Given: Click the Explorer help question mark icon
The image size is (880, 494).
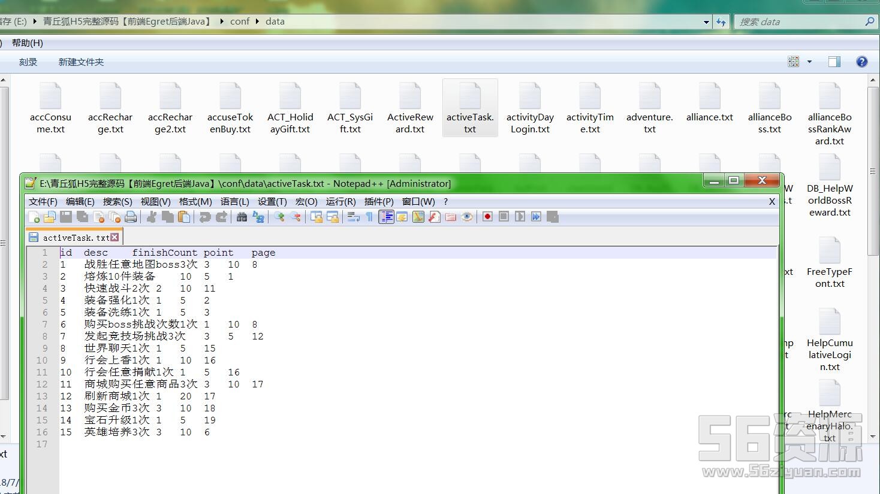Looking at the screenshot, I should pyautogui.click(x=861, y=62).
